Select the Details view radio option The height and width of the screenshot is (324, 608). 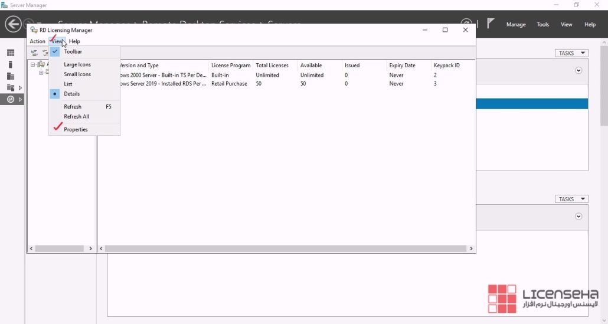tap(71, 94)
